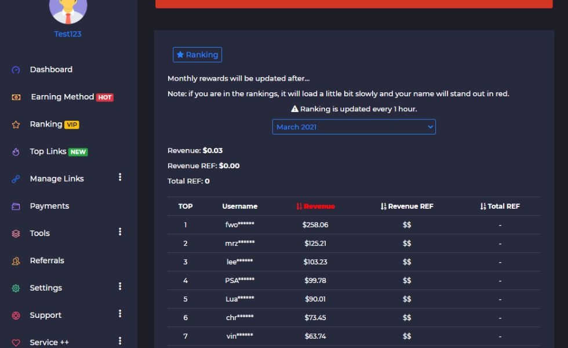This screenshot has height=348, width=568.
Task: Click the Total REF sort icon
Action: click(x=483, y=206)
